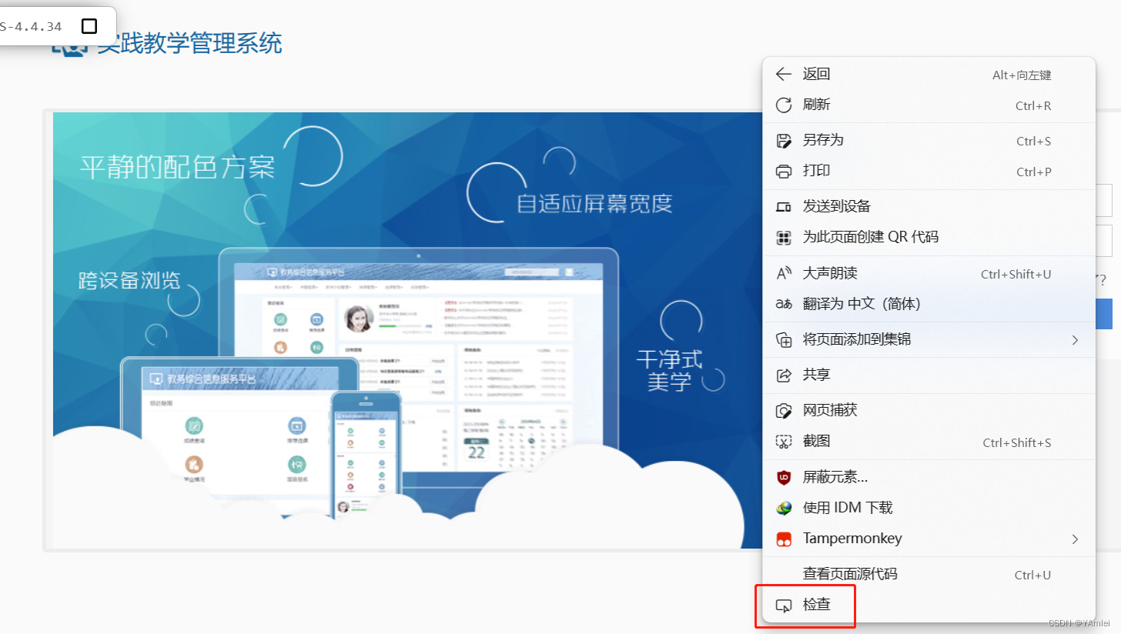The height and width of the screenshot is (634, 1121).
Task: Click the back arrow icon in context menu
Action: (784, 75)
